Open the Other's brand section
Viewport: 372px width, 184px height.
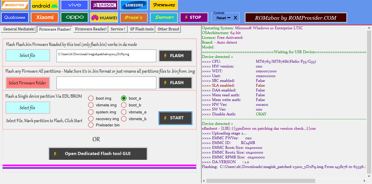click(x=134, y=17)
